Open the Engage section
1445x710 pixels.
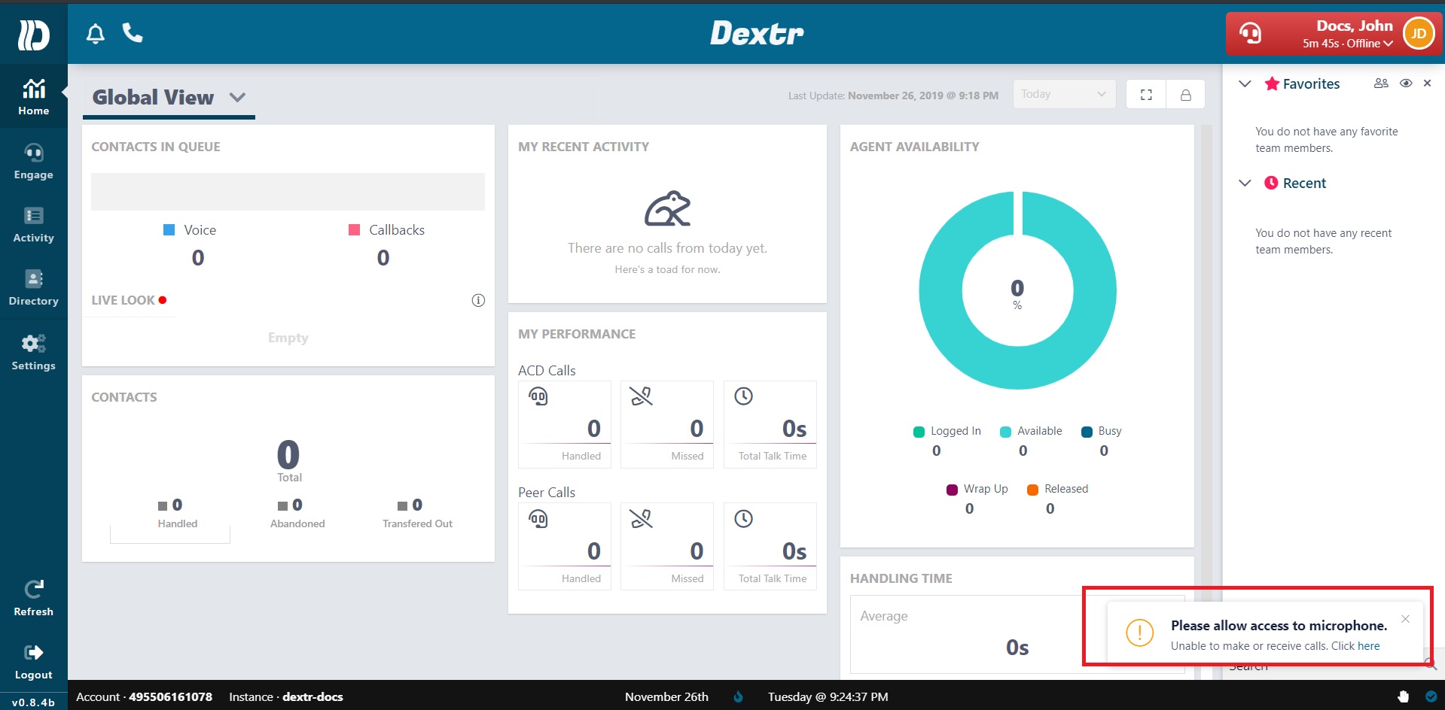pyautogui.click(x=34, y=161)
